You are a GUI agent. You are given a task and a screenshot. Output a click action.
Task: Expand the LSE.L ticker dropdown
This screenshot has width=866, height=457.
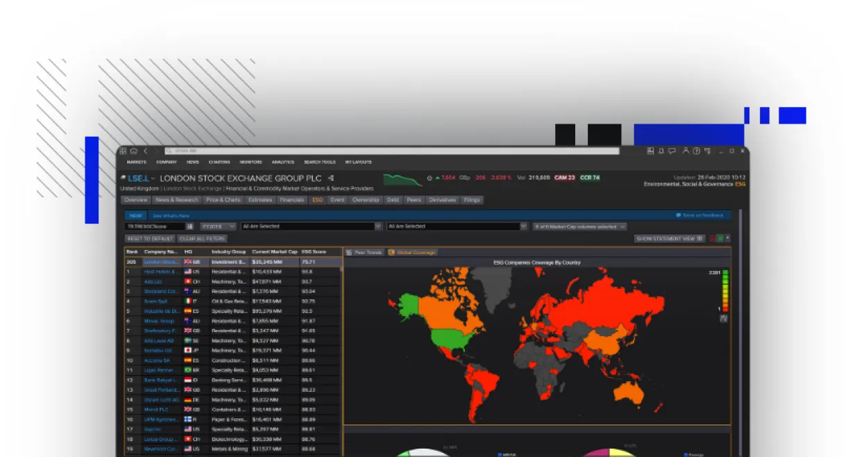pos(154,178)
